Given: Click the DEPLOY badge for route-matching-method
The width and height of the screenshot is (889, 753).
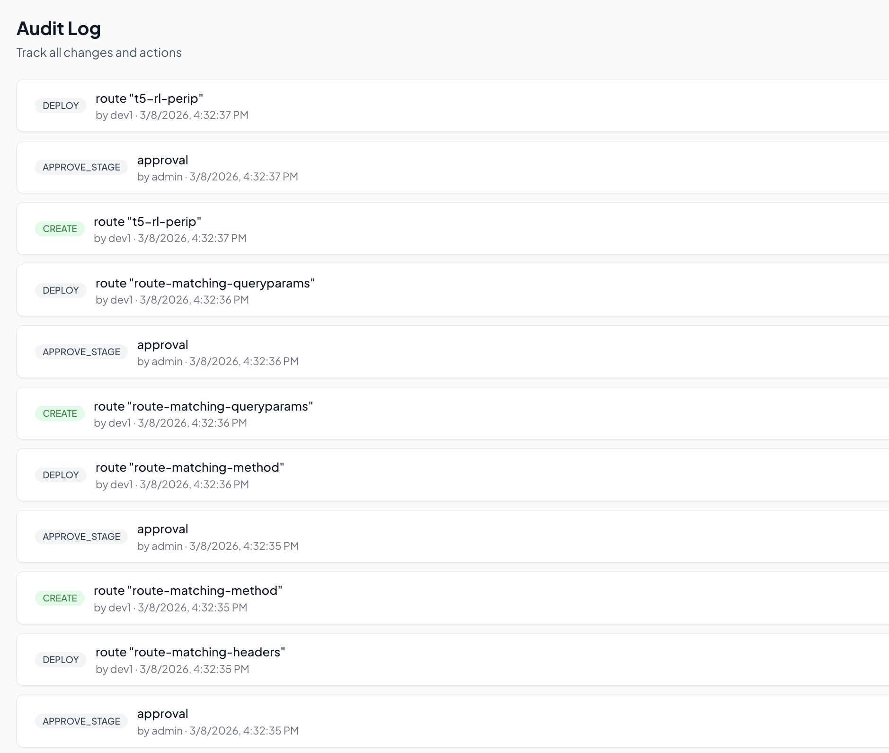Looking at the screenshot, I should pyautogui.click(x=61, y=475).
